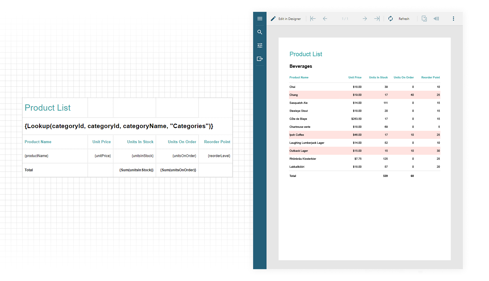
Task: Click the $46.00 unit price value
Action: tap(357, 135)
